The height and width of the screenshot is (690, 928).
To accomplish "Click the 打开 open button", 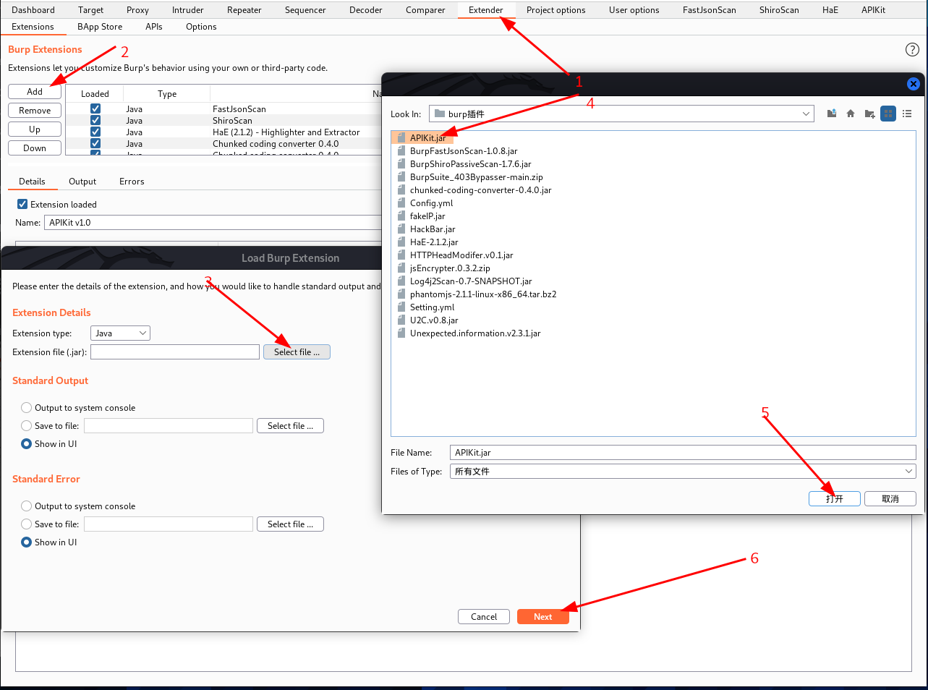I will 835,499.
